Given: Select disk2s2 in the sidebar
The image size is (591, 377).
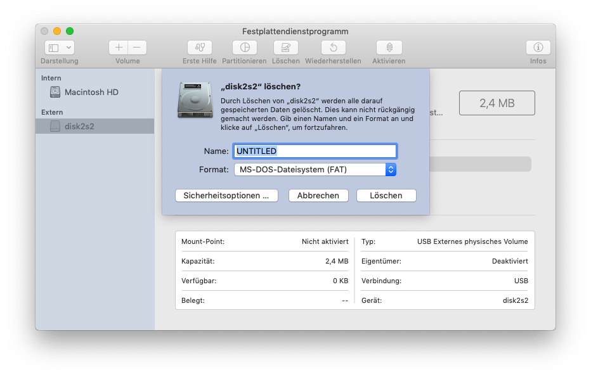Looking at the screenshot, I should [95, 127].
